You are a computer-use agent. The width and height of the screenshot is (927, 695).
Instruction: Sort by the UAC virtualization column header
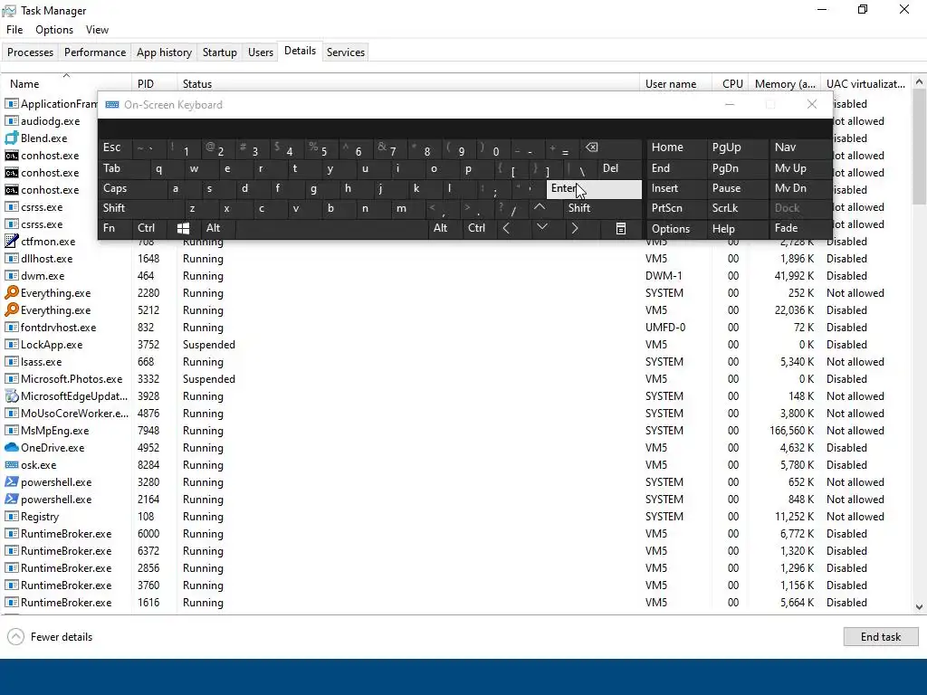tap(865, 84)
